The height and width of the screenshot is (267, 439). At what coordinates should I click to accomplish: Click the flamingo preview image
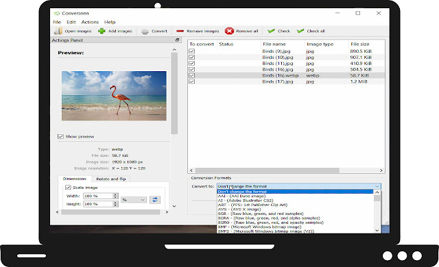[114, 96]
